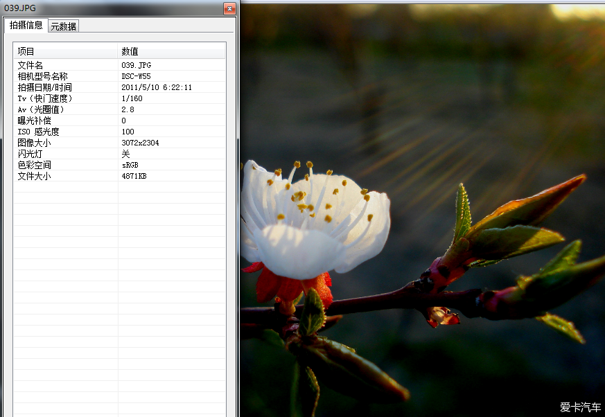This screenshot has height=417, width=605.
Task: Click the 2.8 aperture value
Action: (128, 109)
